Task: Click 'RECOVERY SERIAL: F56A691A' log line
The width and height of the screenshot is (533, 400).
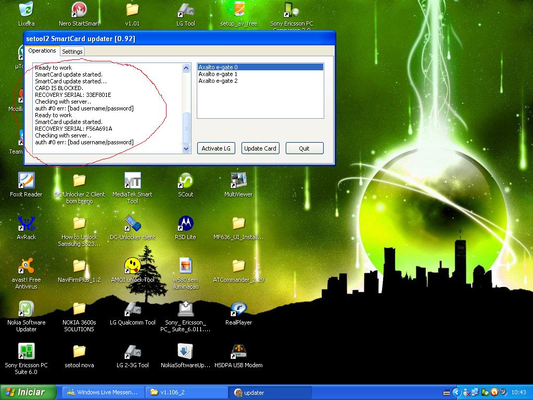Action: pos(73,129)
